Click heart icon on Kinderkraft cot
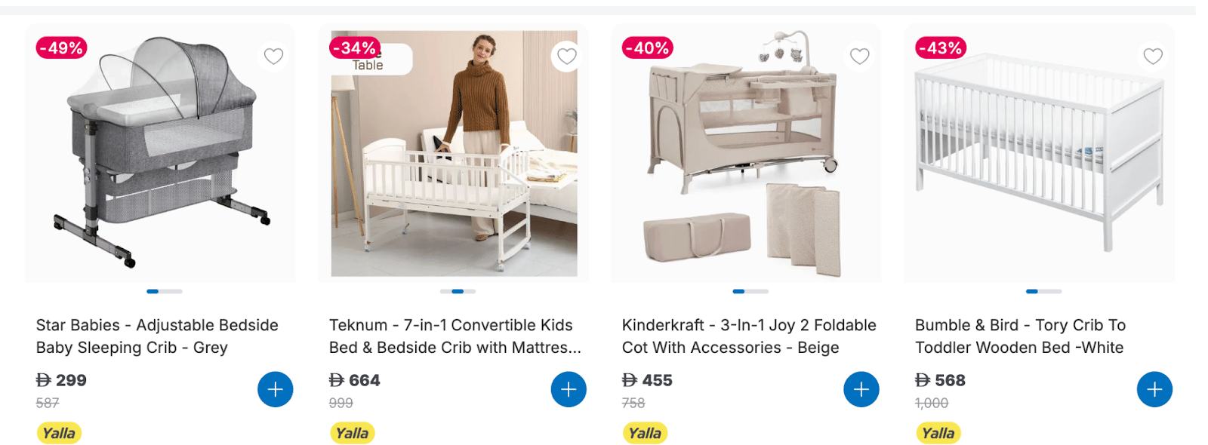The width and height of the screenshot is (1208, 445). click(860, 56)
